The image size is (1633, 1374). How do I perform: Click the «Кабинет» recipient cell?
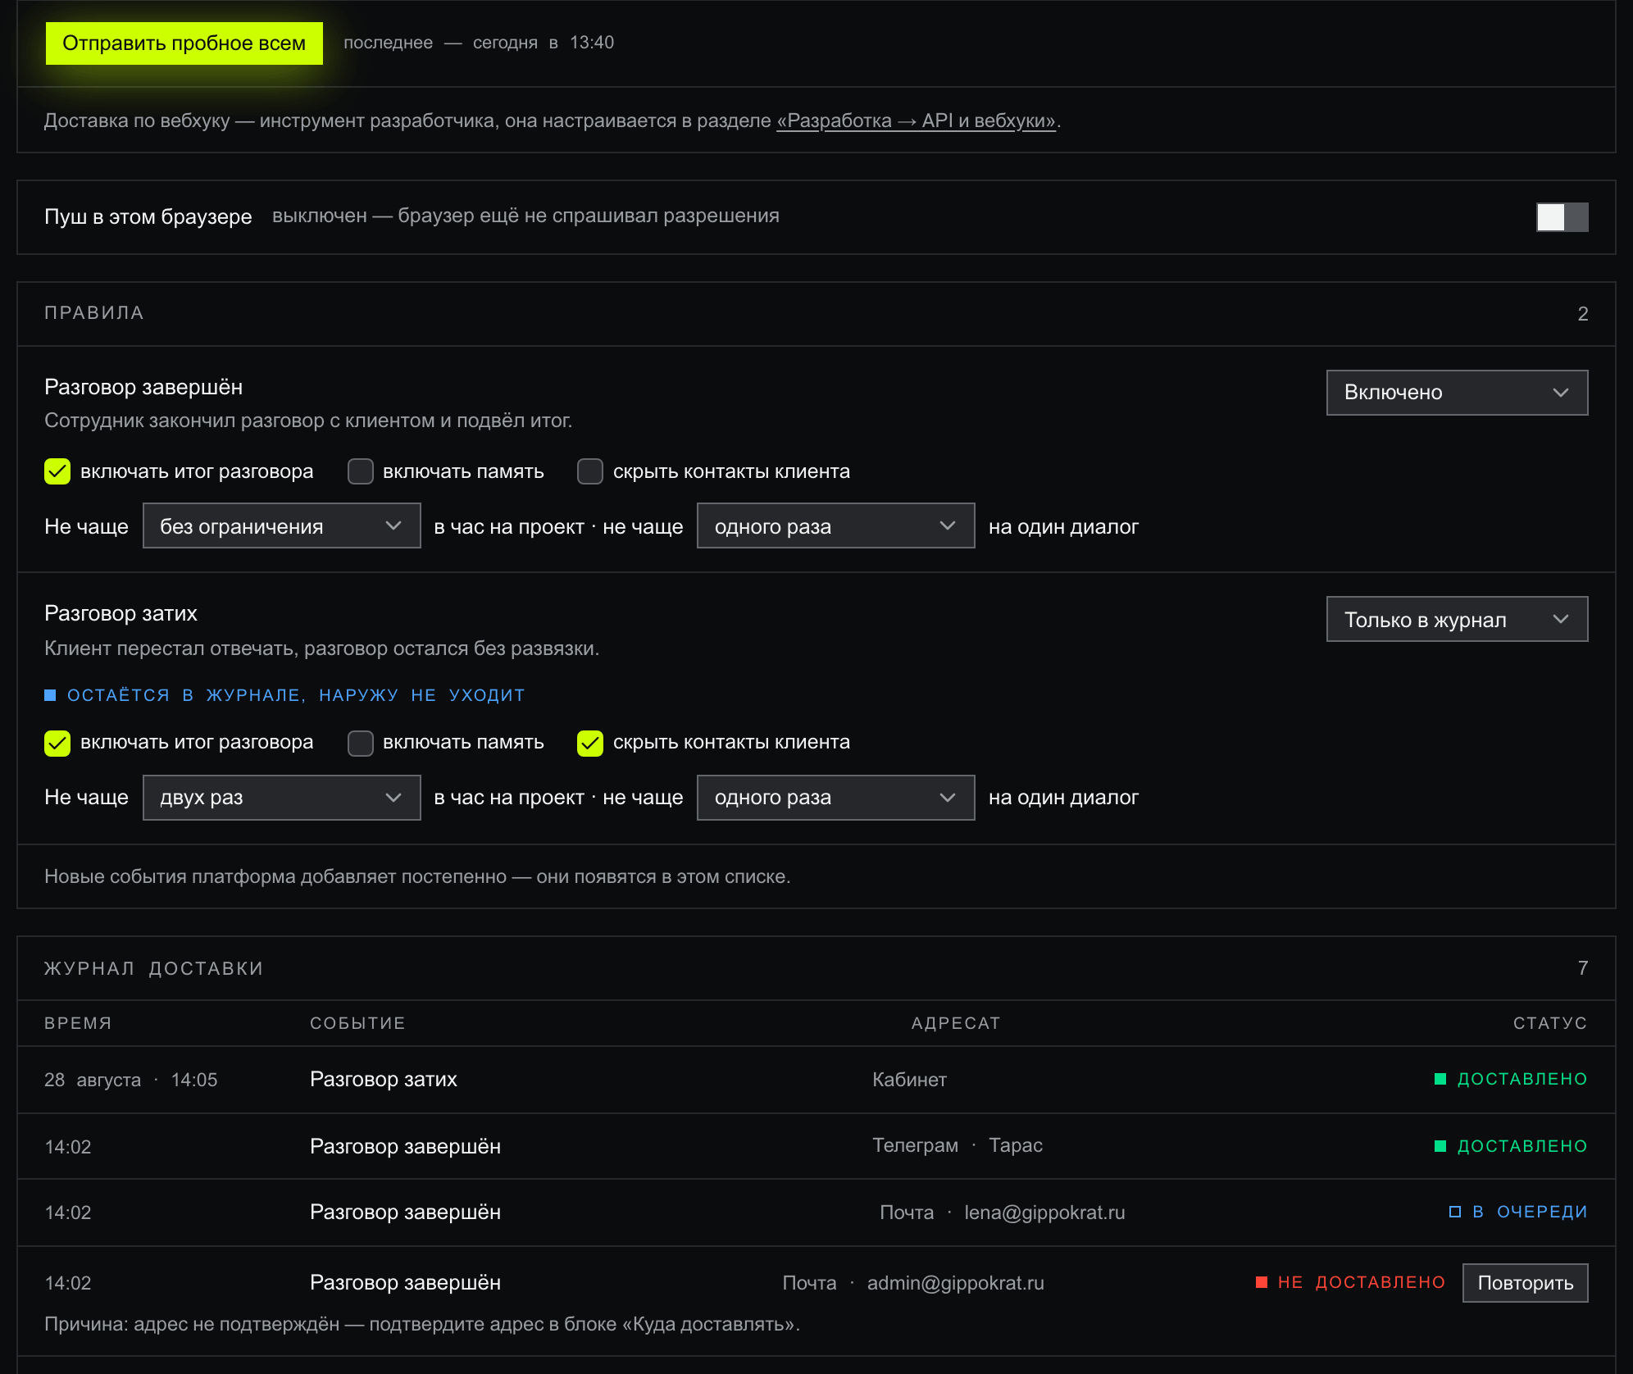(x=909, y=1080)
